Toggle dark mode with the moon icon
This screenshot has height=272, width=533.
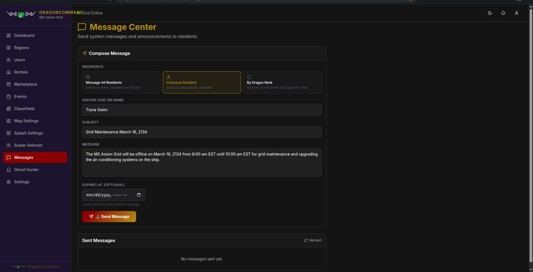tap(490, 13)
